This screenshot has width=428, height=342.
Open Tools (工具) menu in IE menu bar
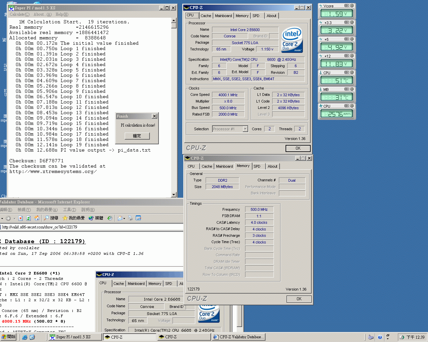point(69,210)
